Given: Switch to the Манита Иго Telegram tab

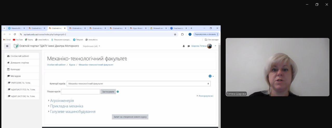Looking at the screenshot, I should tap(16, 28).
